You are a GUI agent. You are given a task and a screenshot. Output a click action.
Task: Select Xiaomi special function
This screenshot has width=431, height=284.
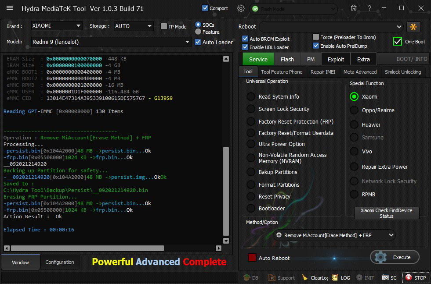tap(354, 96)
